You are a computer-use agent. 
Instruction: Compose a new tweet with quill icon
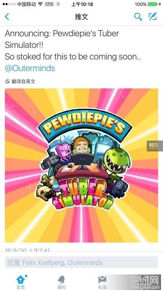point(153,16)
